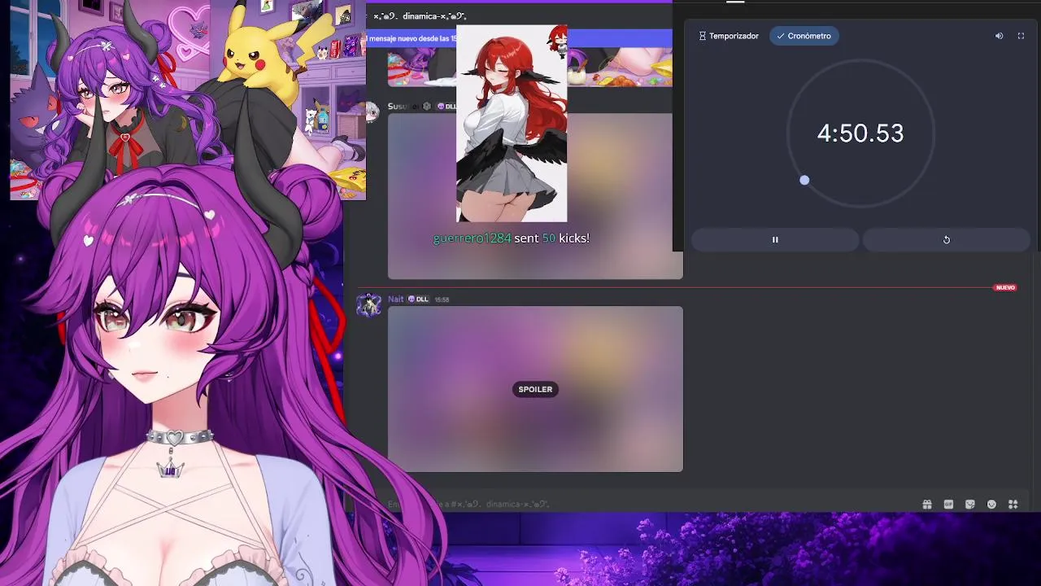Click the wide cropped image under the new messages bar
Viewport: 1041px width, 586px height.
(530, 67)
